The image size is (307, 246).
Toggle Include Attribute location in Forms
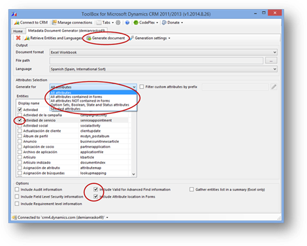pos(95,196)
